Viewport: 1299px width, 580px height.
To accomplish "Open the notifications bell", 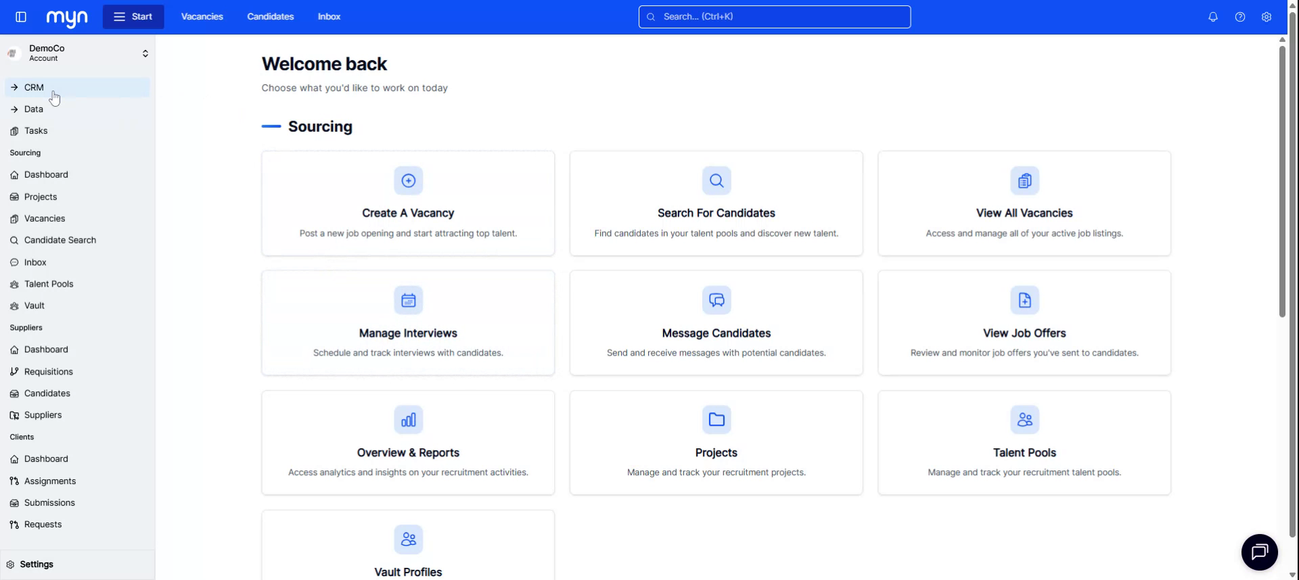I will point(1212,17).
